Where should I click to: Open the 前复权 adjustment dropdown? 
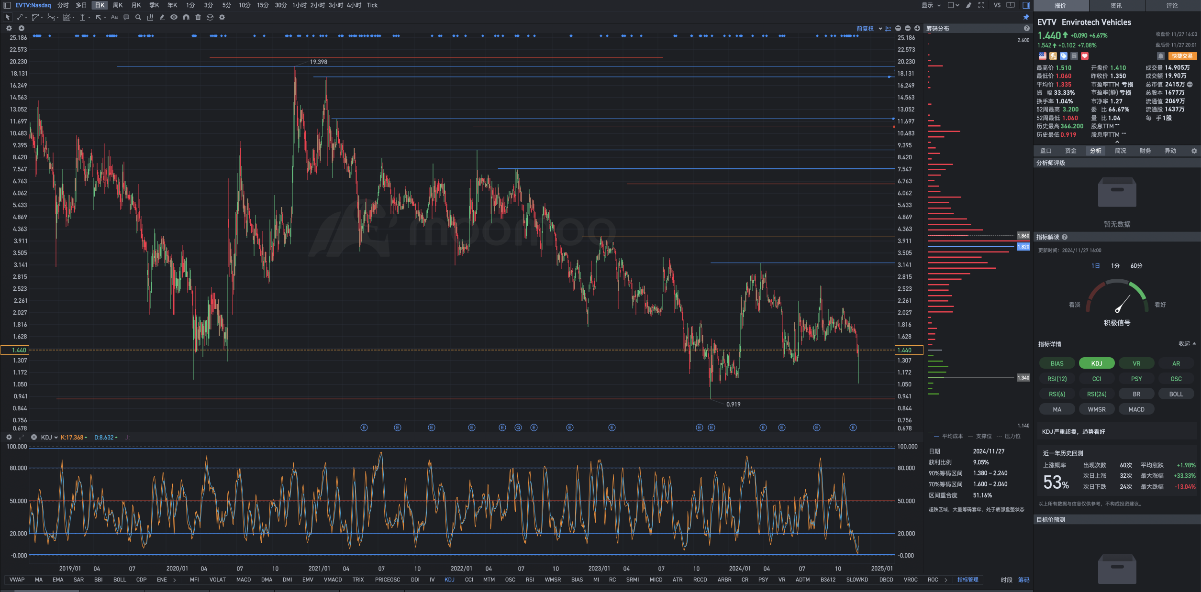[x=869, y=29]
